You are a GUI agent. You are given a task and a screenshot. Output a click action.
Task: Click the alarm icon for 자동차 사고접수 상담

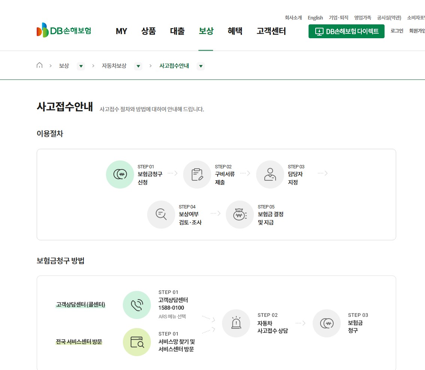pos(236,323)
